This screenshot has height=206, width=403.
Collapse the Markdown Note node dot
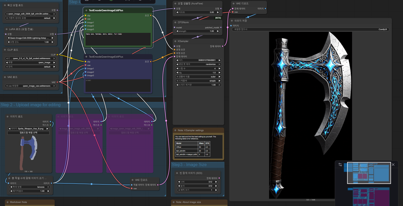click(8, 202)
